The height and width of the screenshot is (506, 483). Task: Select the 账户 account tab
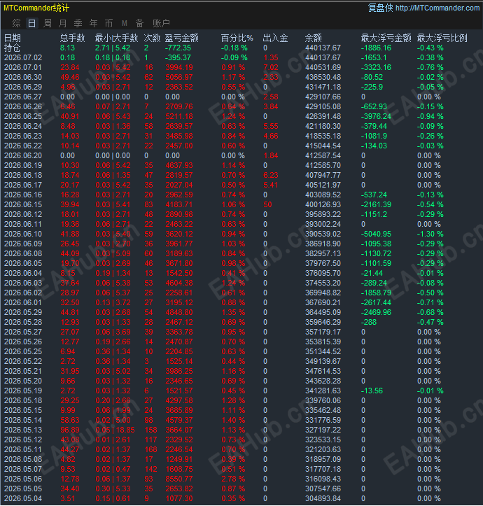point(161,23)
